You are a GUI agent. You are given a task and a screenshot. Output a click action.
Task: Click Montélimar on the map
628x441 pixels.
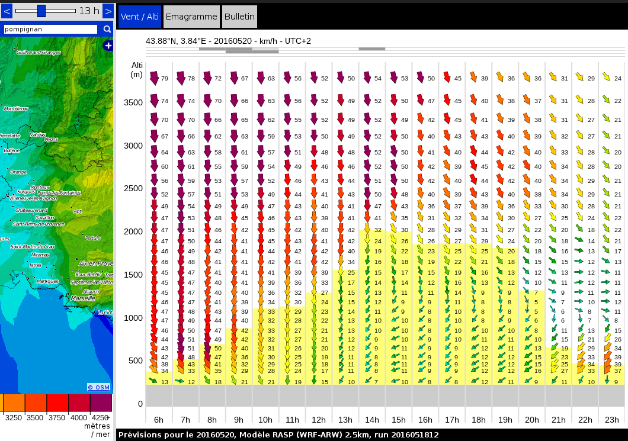[x=16, y=109]
